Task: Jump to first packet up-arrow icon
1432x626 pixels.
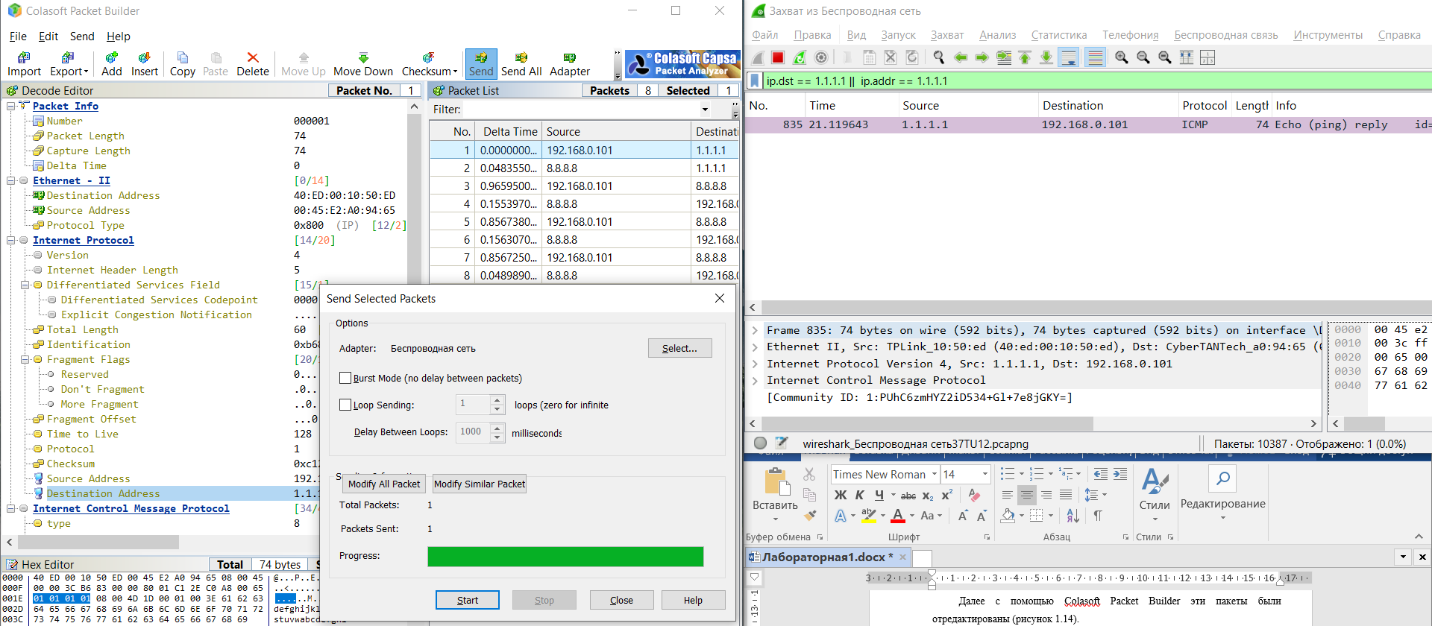Action: (1026, 57)
